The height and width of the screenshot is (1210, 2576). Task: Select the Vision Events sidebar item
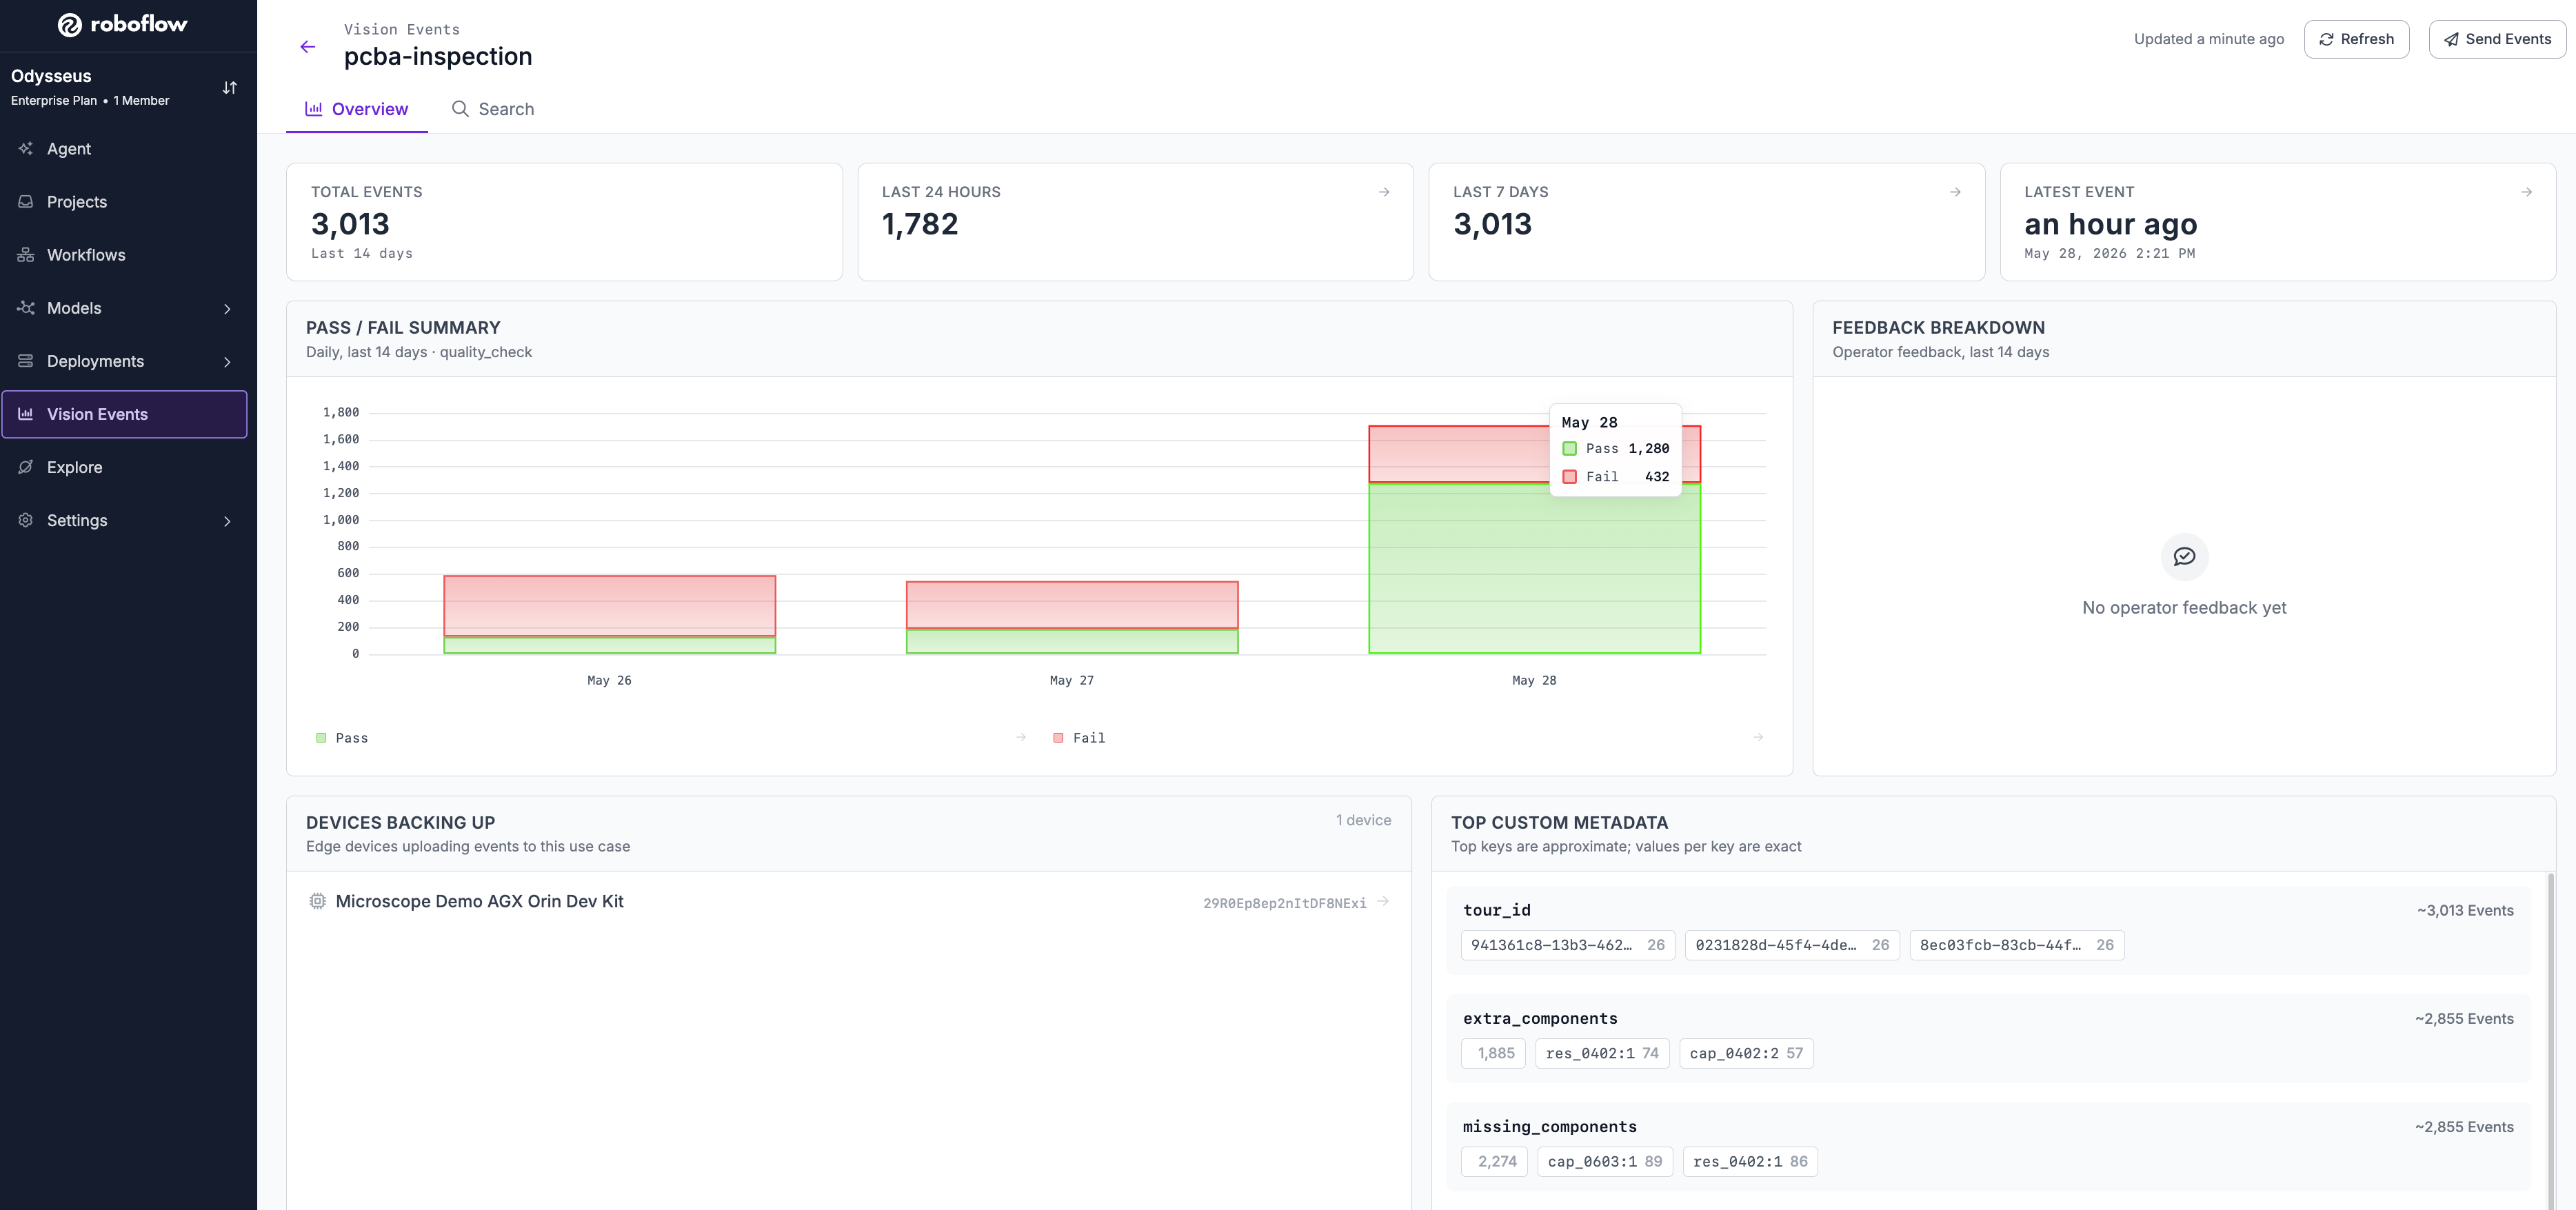coord(124,414)
